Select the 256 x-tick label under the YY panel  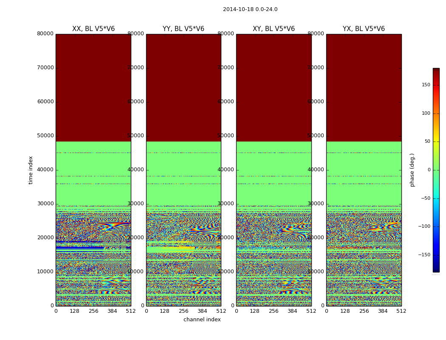tap(183, 311)
